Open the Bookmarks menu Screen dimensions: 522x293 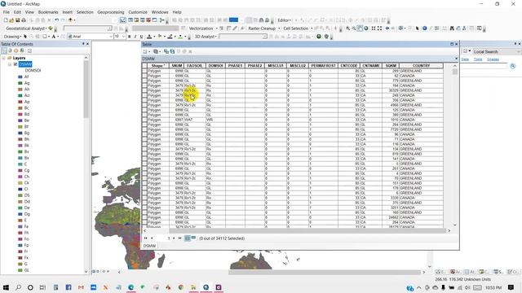pos(48,12)
